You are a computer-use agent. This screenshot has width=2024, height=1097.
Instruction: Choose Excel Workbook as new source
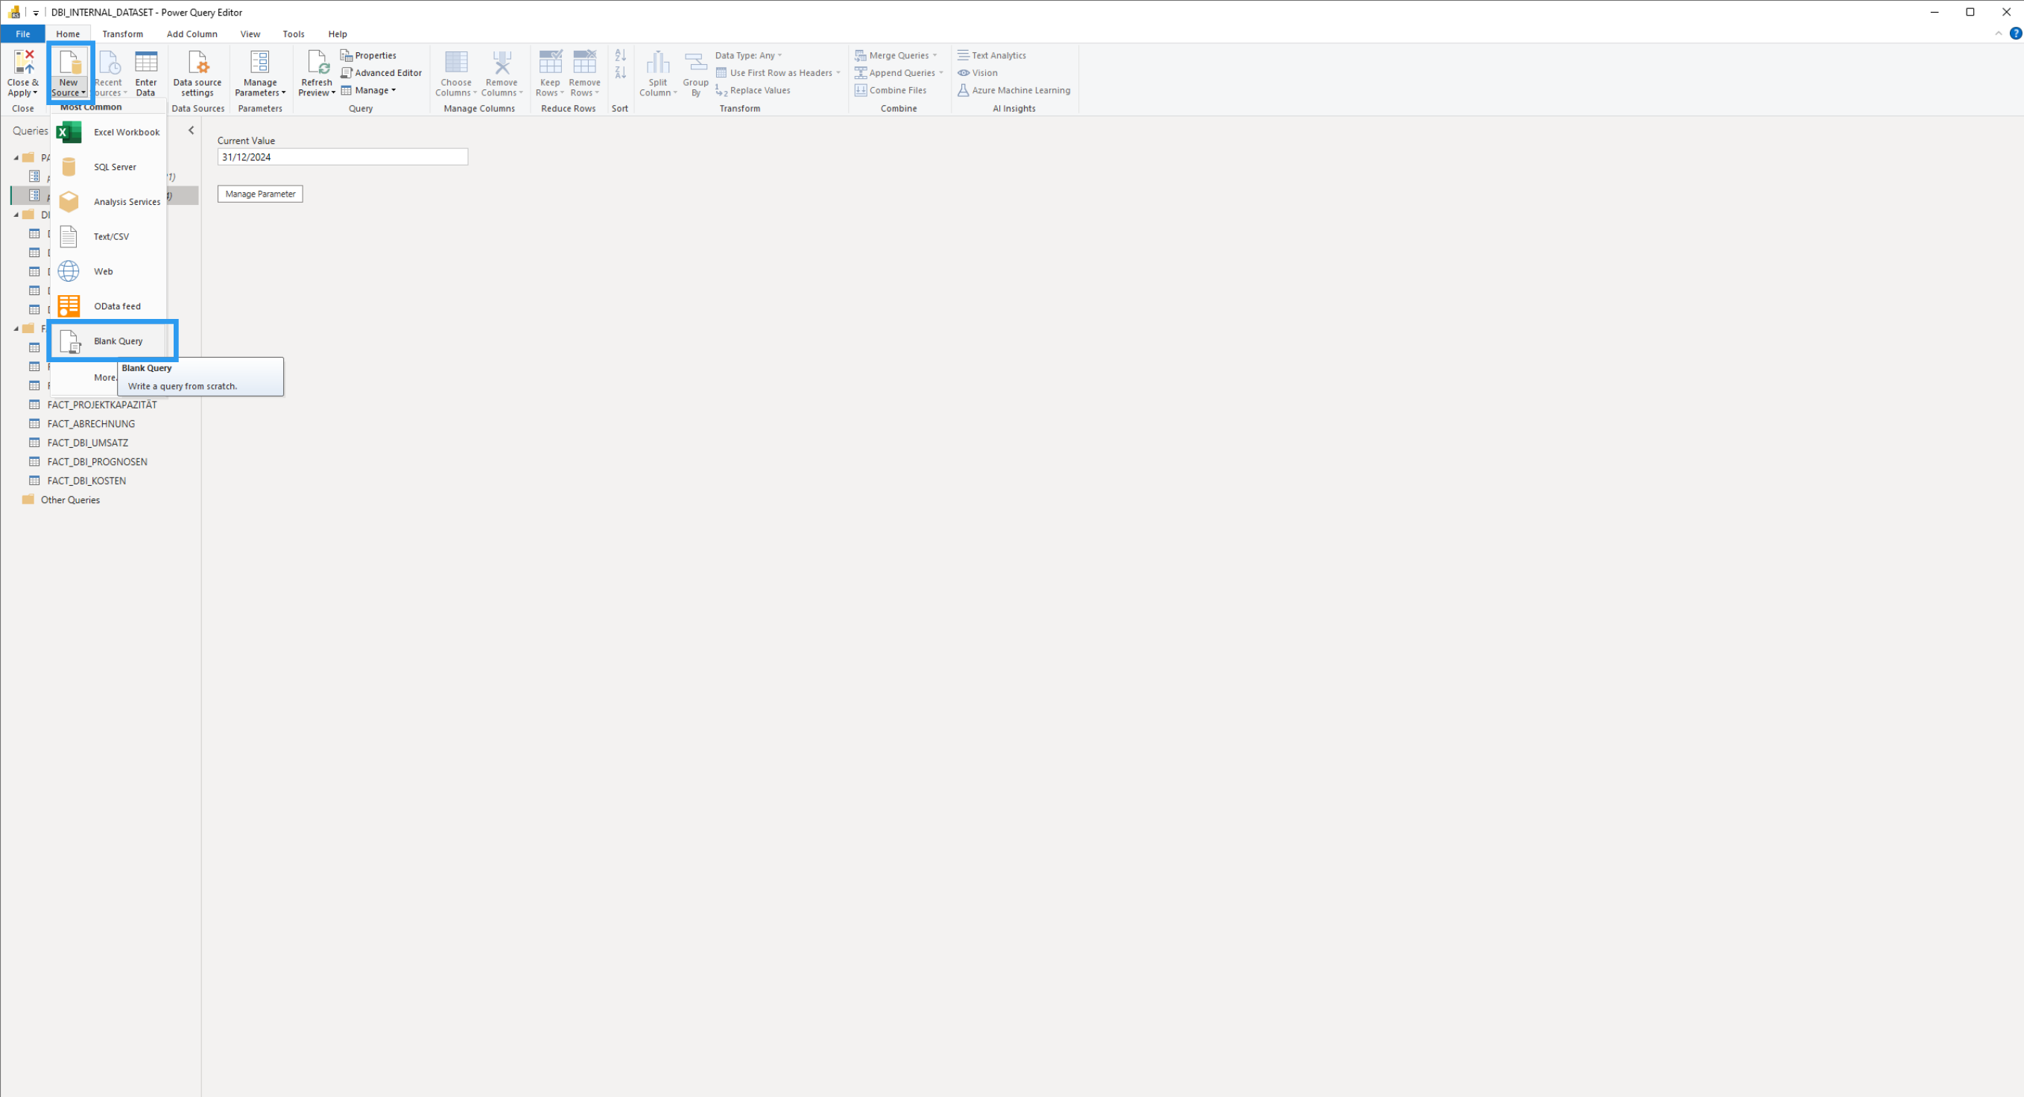[x=109, y=132]
